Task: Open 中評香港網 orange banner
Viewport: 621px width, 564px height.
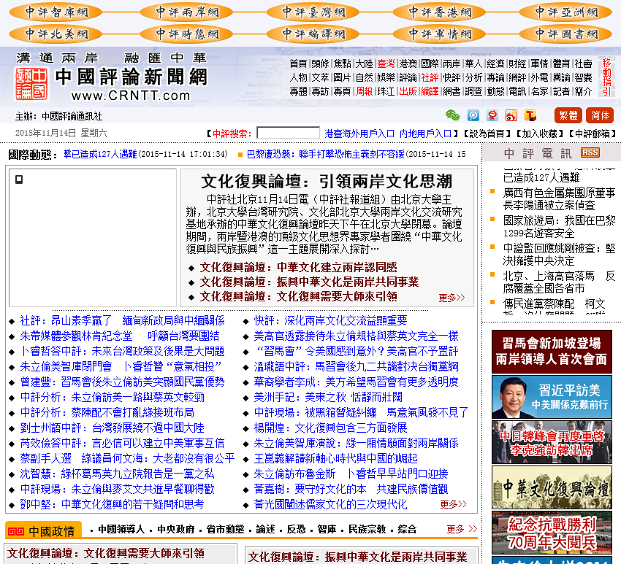Action: pyautogui.click(x=439, y=12)
